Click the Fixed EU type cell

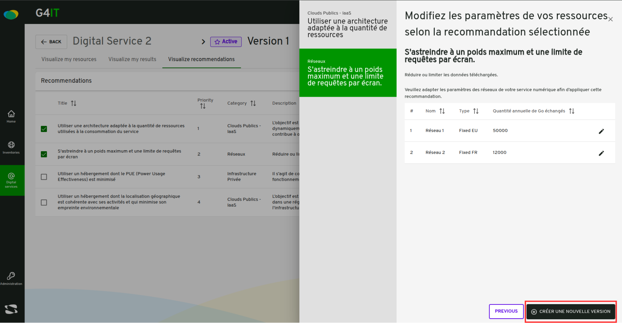click(x=468, y=131)
